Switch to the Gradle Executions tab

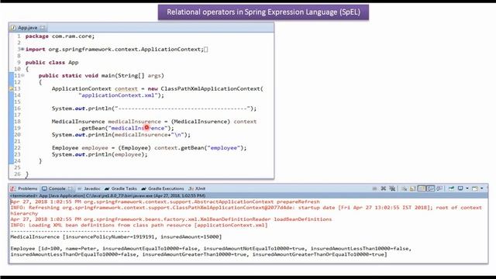pyautogui.click(x=163, y=188)
